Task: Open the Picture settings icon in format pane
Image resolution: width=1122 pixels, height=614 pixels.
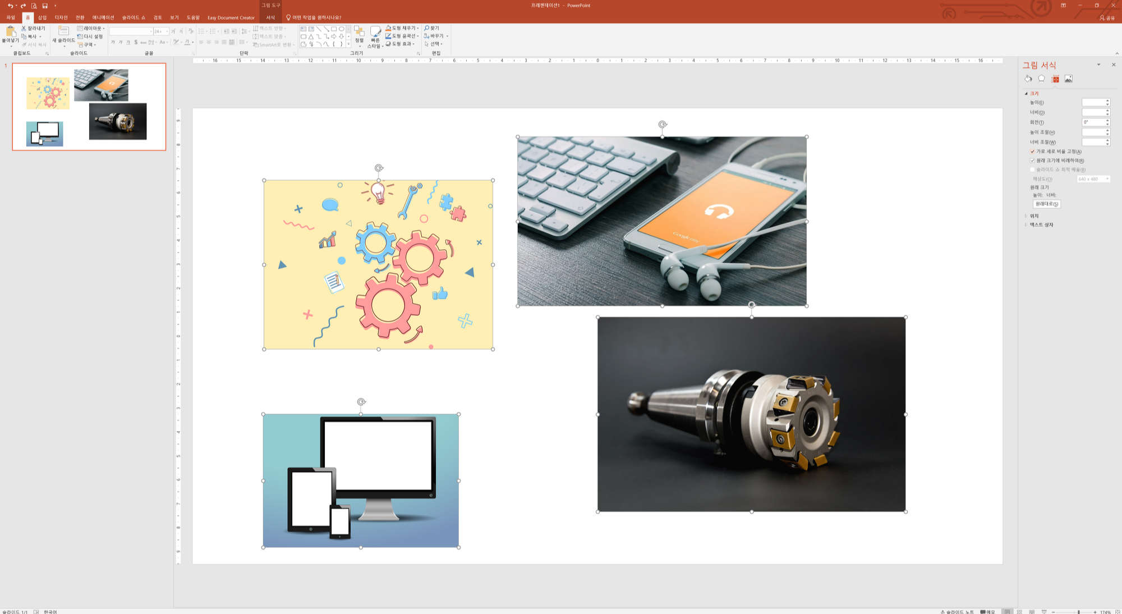Action: (x=1068, y=79)
